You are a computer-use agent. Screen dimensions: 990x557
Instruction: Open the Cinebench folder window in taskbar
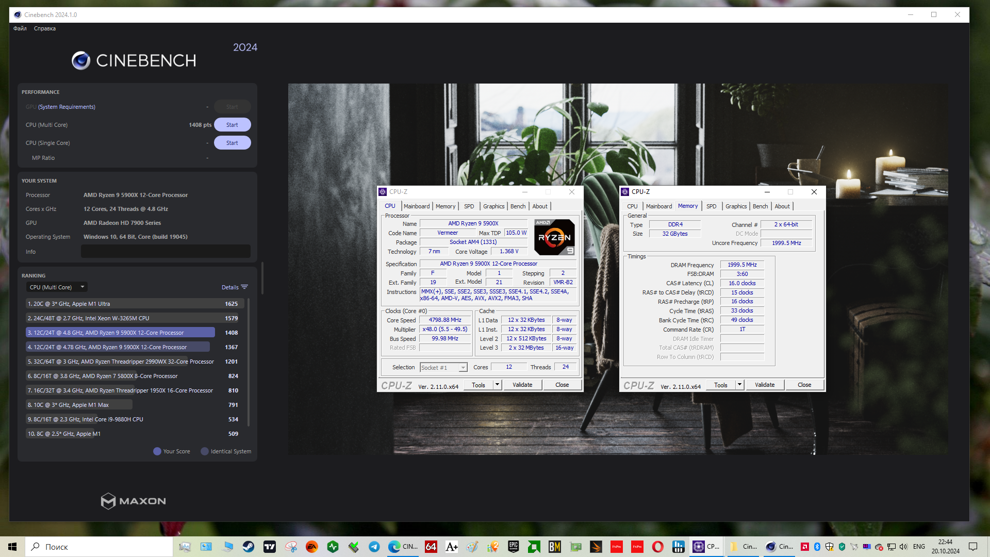tap(742, 547)
